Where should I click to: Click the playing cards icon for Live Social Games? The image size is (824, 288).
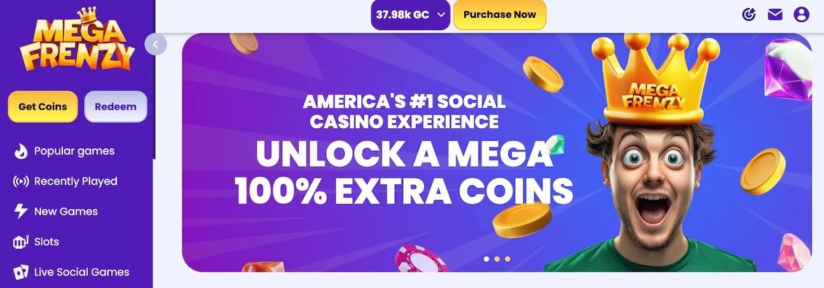(21, 272)
